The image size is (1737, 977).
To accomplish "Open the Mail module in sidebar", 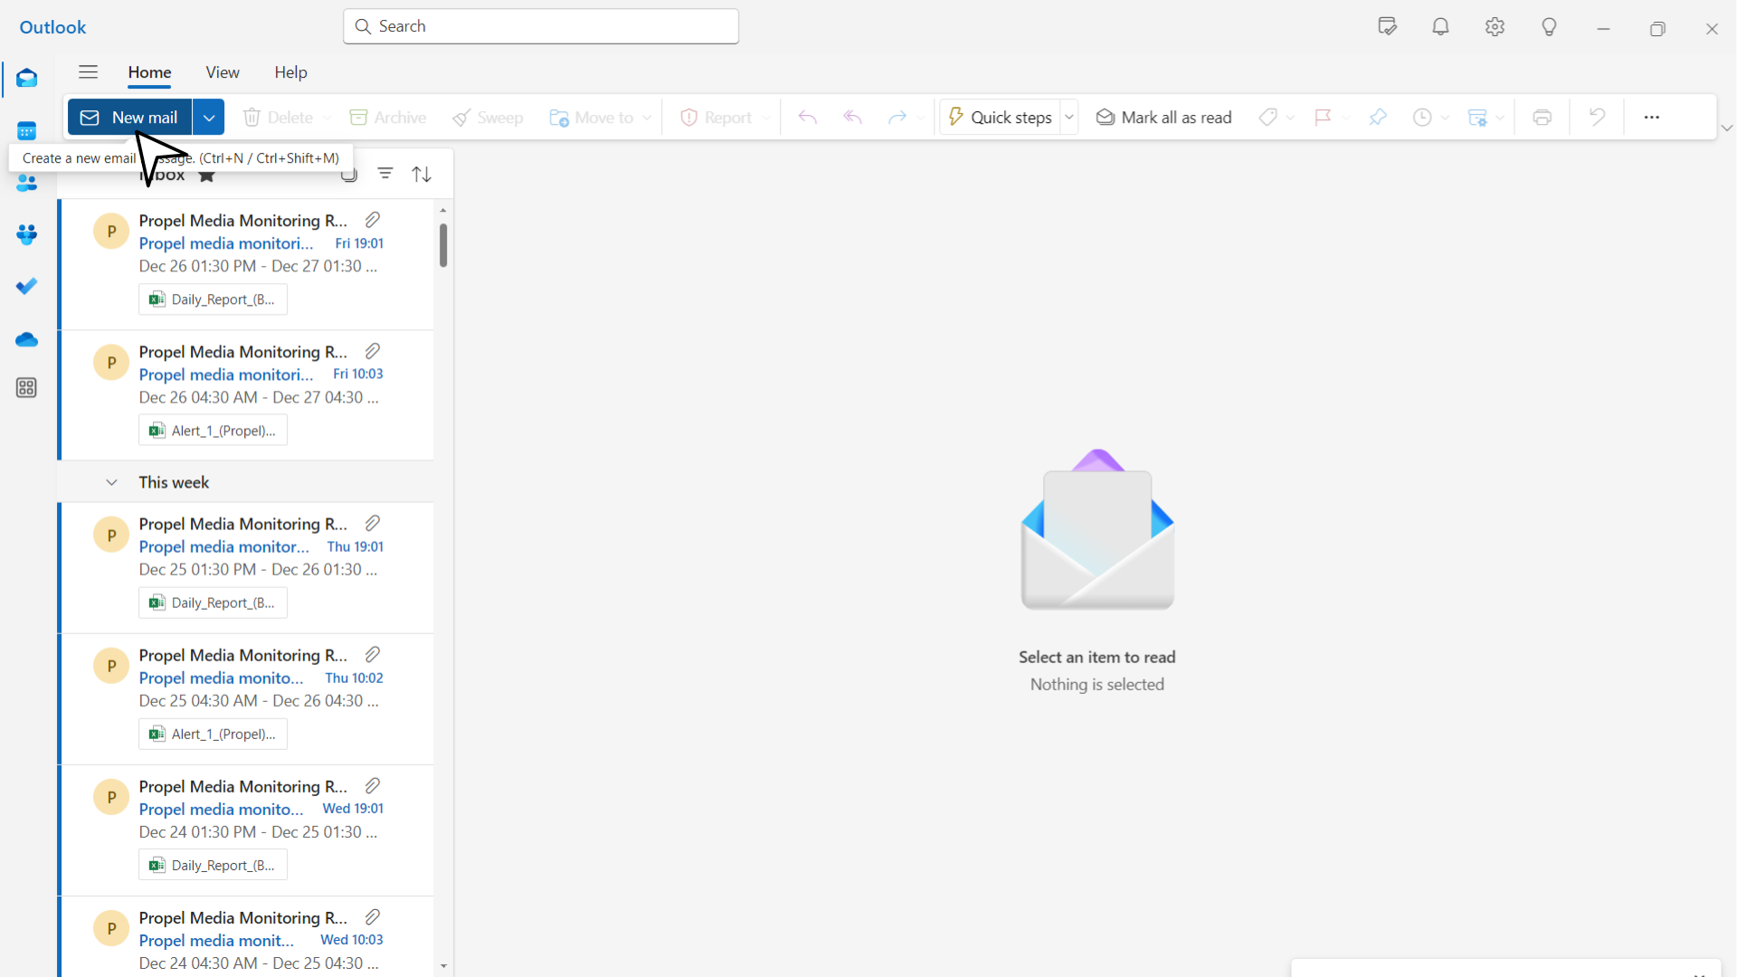I will (26, 79).
